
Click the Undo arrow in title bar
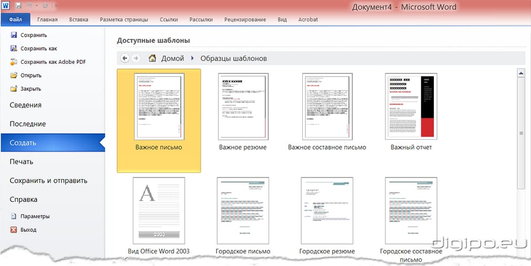(x=30, y=6)
